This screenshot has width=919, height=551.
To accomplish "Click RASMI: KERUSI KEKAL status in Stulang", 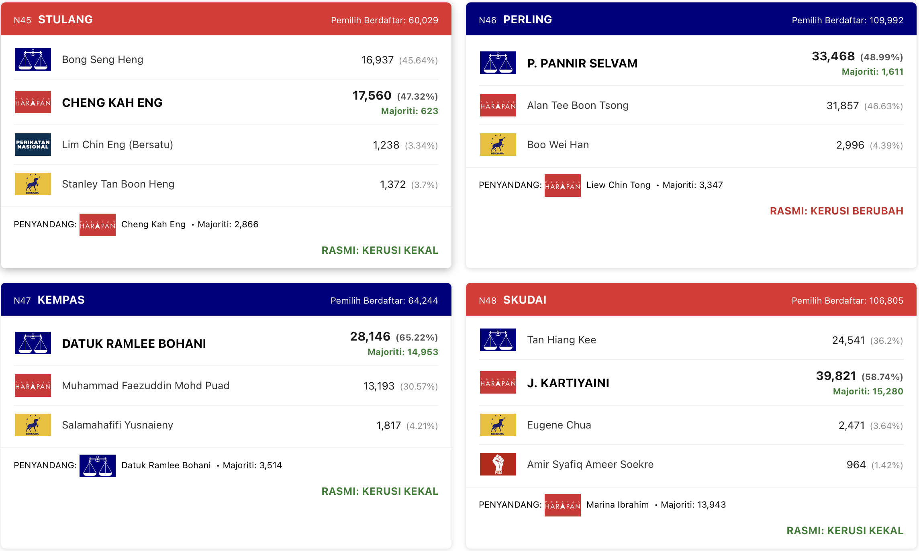I will click(x=380, y=250).
